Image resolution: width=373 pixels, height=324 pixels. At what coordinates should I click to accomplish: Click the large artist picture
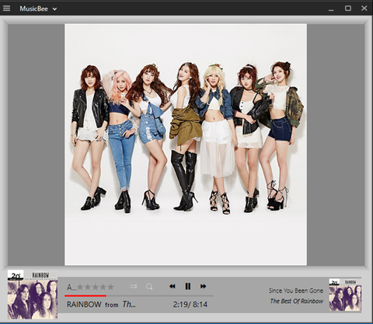point(186,145)
